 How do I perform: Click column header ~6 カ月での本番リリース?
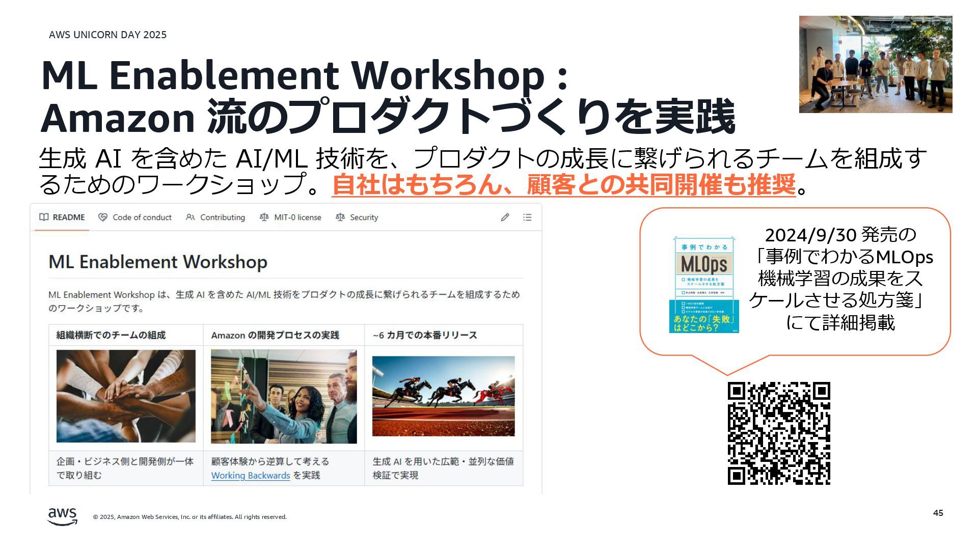(425, 335)
